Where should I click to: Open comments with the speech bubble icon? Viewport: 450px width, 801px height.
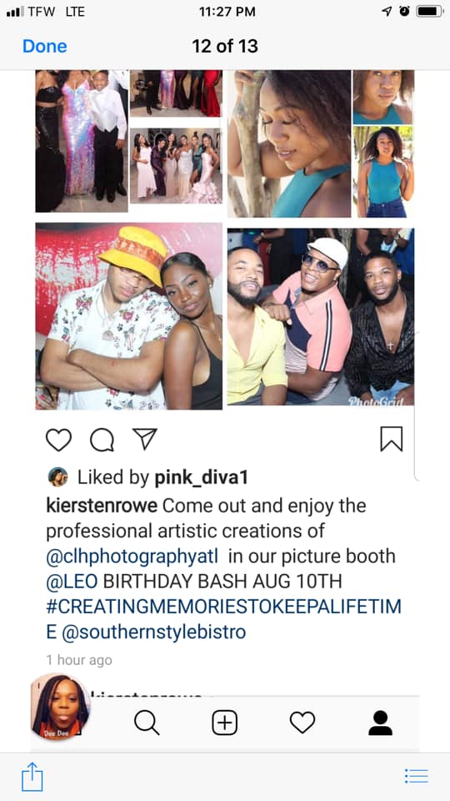[102, 440]
